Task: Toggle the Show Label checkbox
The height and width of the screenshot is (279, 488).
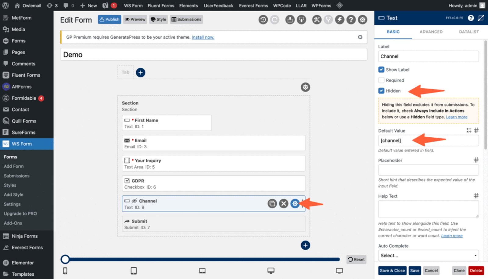Action: tap(381, 69)
